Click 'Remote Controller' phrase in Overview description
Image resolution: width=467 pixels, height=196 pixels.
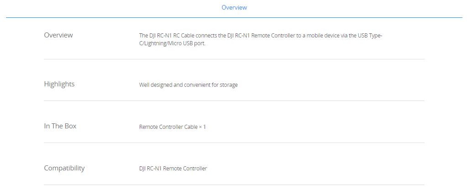274,36
